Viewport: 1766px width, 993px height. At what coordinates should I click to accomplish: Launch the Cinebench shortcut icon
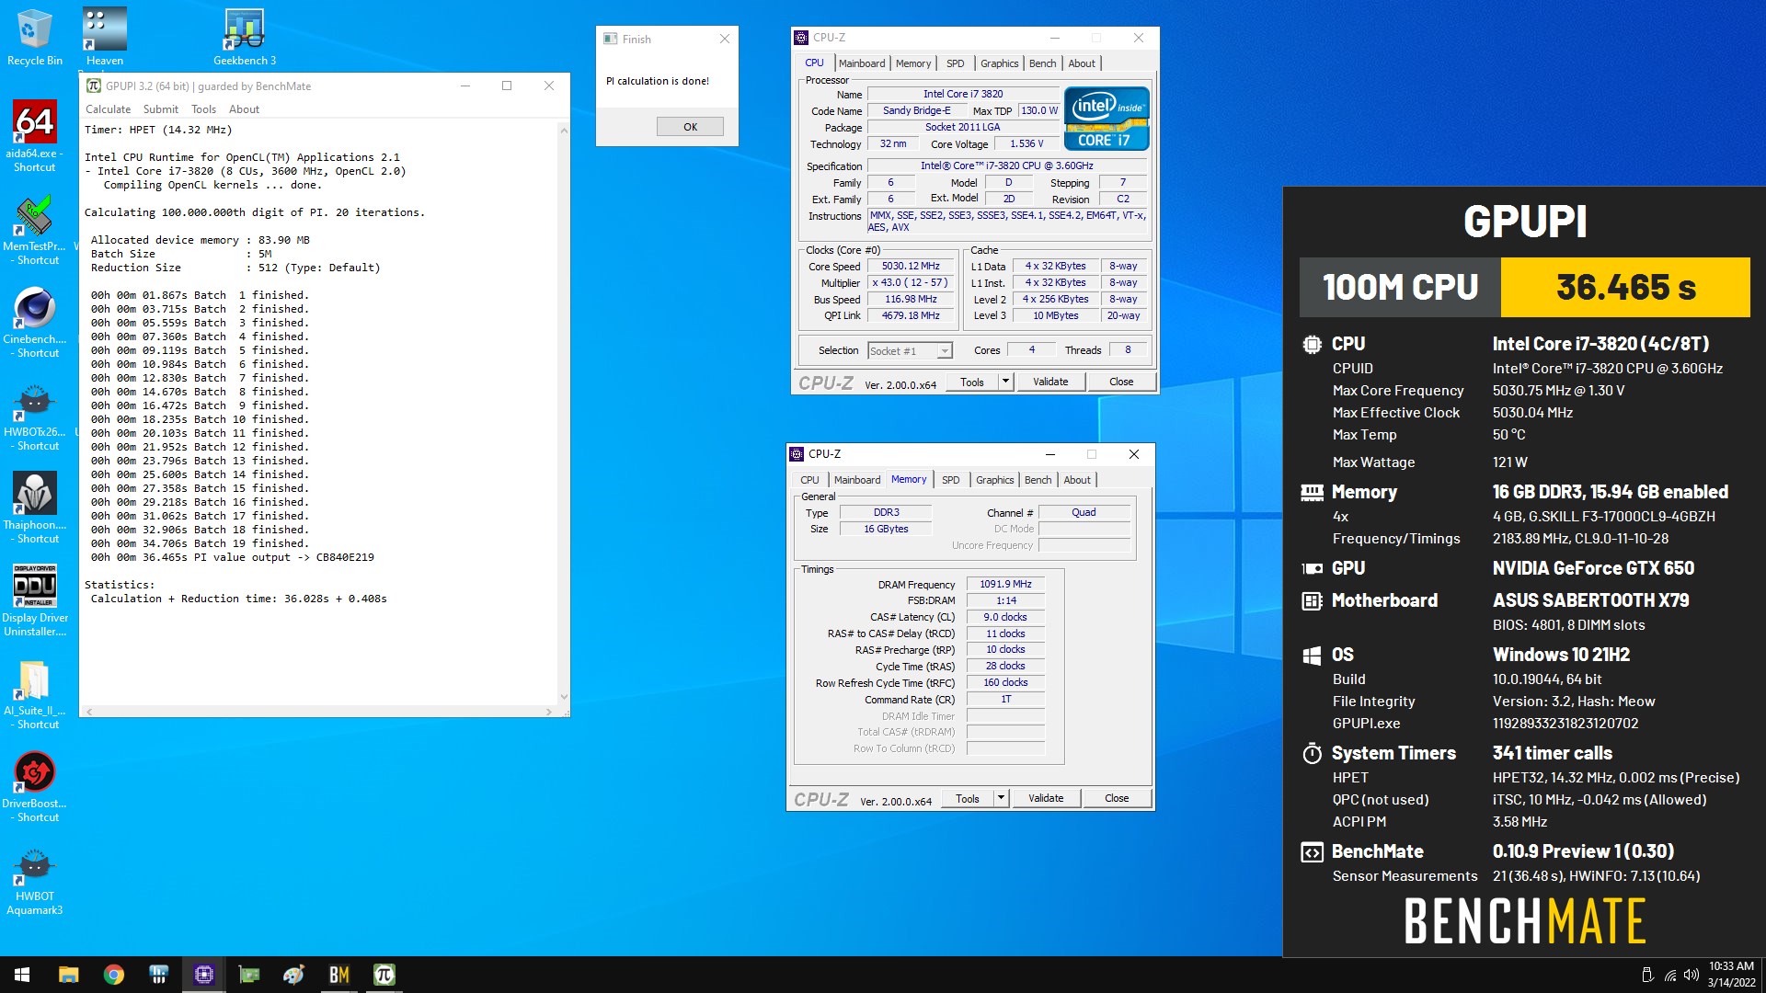click(x=35, y=322)
